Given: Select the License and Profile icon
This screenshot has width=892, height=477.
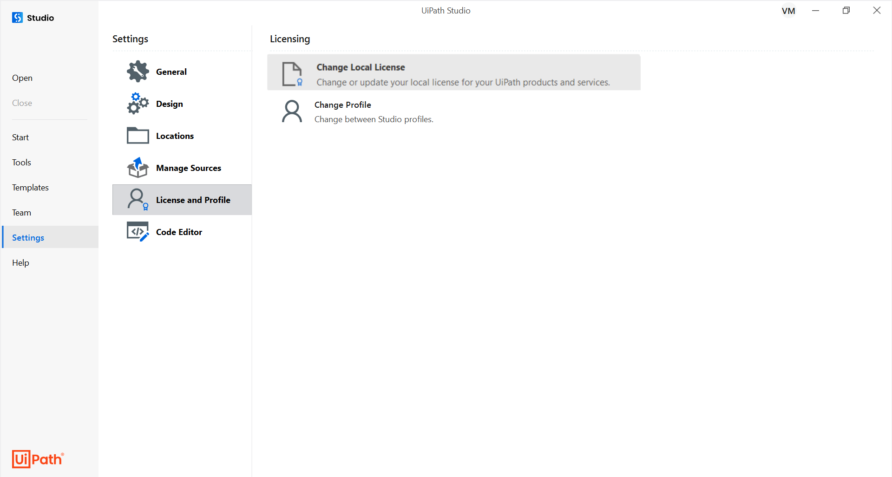Looking at the screenshot, I should [x=138, y=199].
